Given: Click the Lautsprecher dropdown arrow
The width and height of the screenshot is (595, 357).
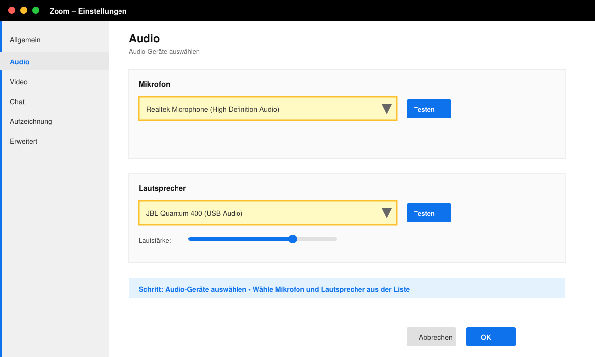Looking at the screenshot, I should coord(387,213).
